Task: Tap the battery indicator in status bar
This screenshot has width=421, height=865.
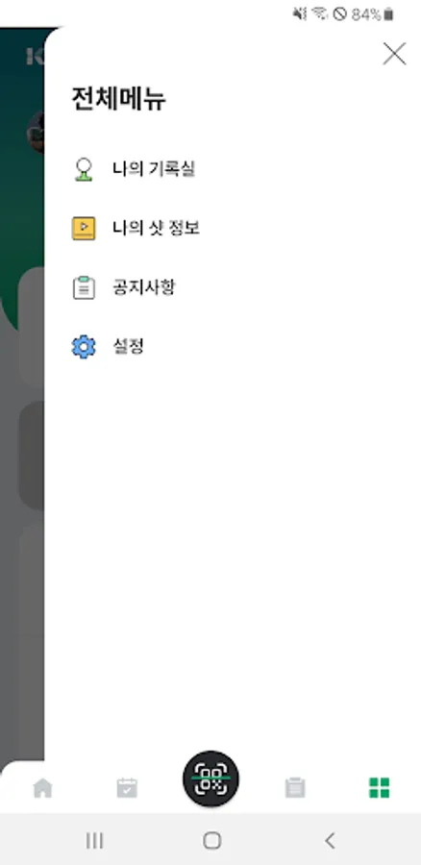Action: pos(388,14)
